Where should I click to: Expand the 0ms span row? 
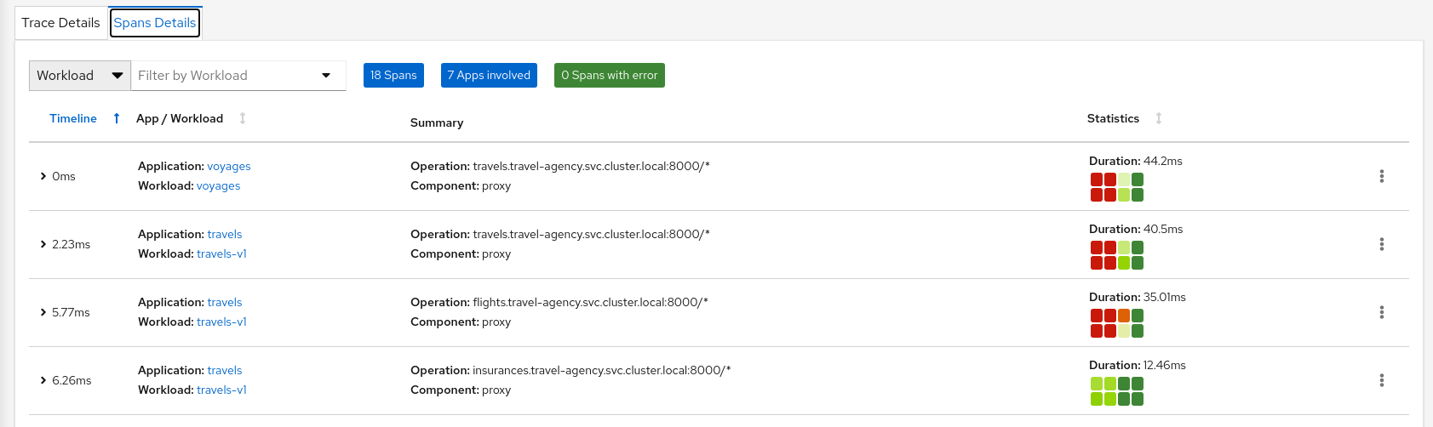(43, 176)
